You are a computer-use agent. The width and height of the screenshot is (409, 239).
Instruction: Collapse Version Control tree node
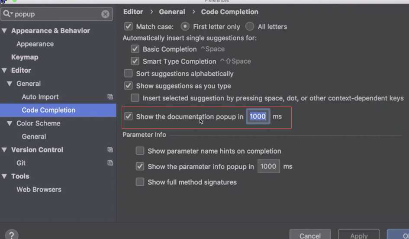tap(4, 150)
